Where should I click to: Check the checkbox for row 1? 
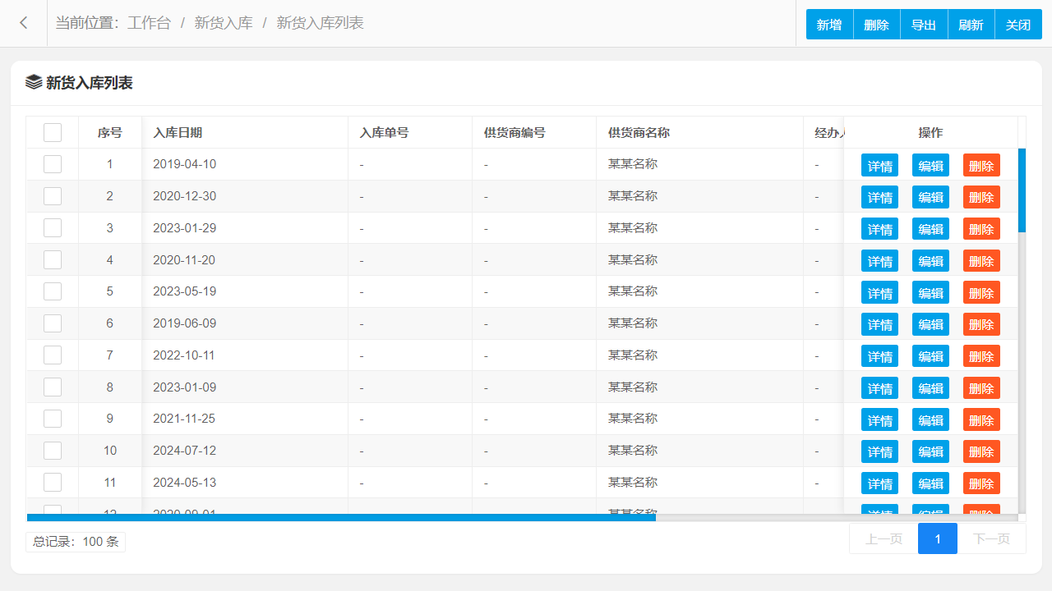(53, 164)
